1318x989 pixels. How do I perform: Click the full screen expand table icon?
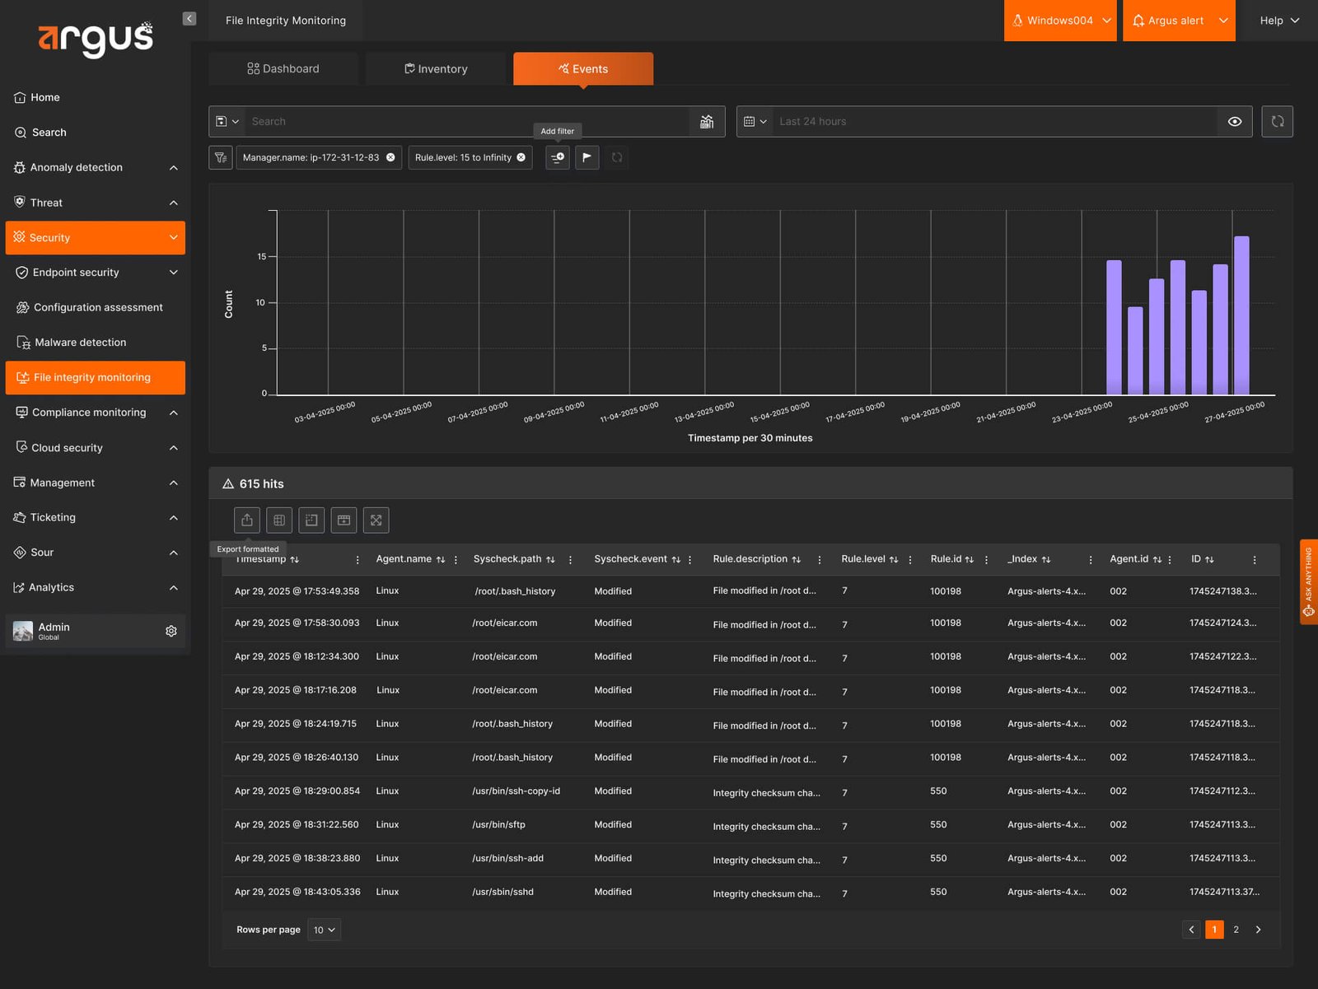(376, 520)
